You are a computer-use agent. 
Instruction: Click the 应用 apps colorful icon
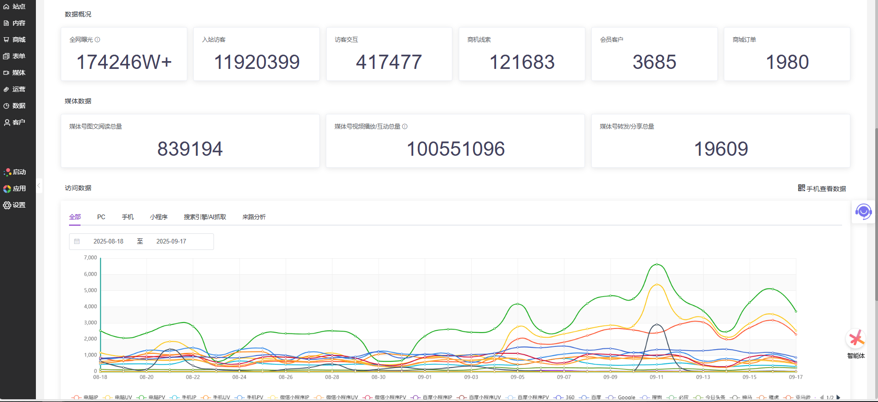pyautogui.click(x=7, y=188)
